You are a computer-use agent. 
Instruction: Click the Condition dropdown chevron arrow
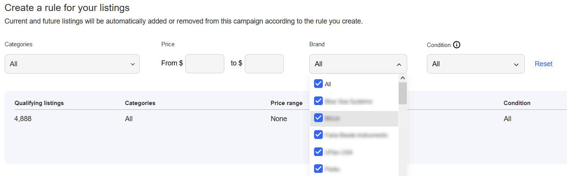coord(516,64)
